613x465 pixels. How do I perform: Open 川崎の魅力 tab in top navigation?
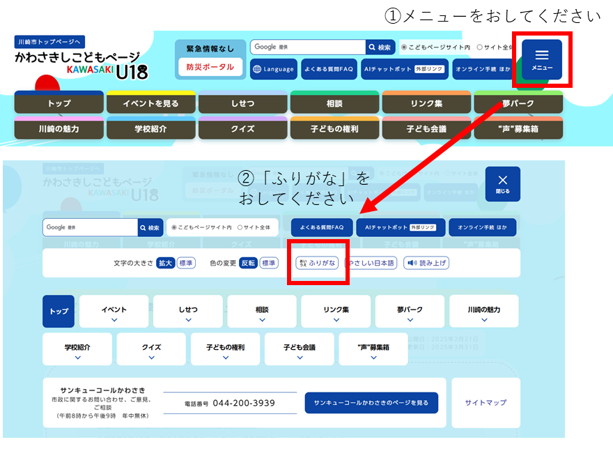(x=59, y=128)
